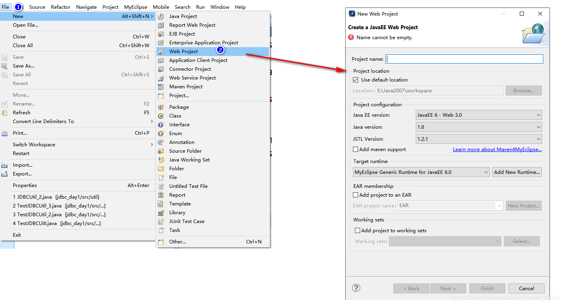Pick the Maven Project icon
The height and width of the screenshot is (305, 563).
[x=161, y=87]
